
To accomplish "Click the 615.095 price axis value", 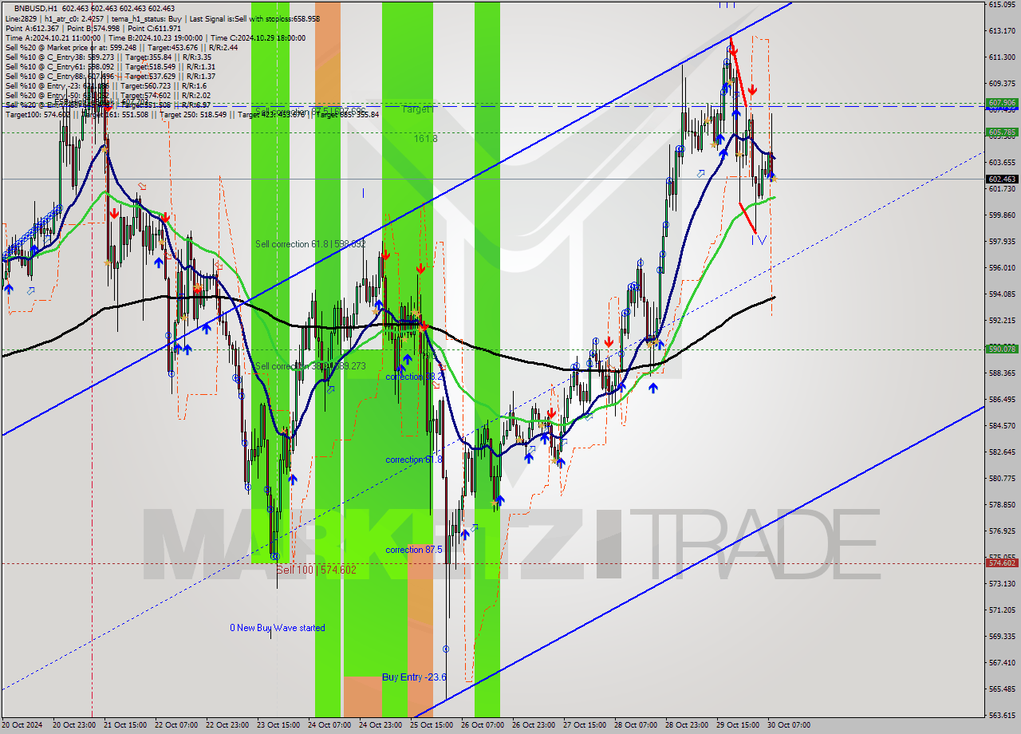I will [1002, 5].
